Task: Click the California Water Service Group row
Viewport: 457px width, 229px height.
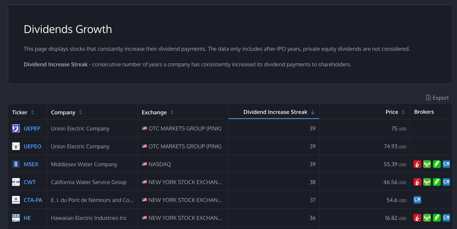Action: [89, 182]
